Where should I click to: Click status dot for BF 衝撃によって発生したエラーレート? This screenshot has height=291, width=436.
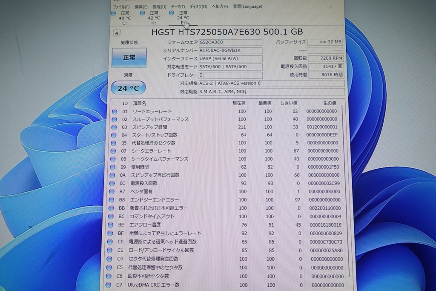pyautogui.click(x=110, y=233)
